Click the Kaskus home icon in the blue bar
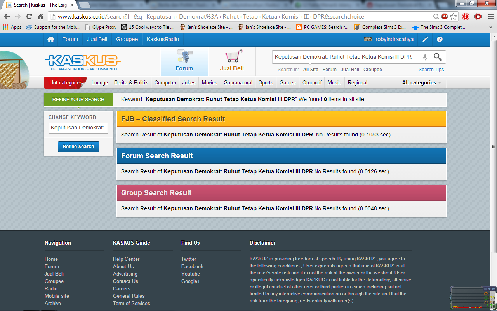This screenshot has width=497, height=311. (50, 40)
